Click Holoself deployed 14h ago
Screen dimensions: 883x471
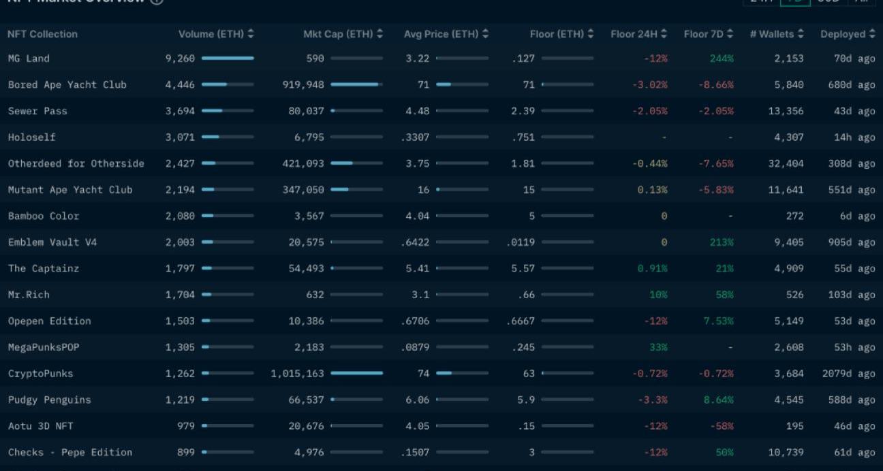[x=854, y=137]
